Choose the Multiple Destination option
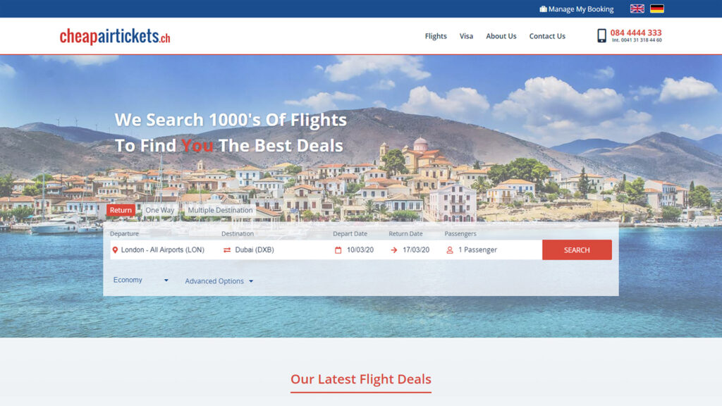 [220, 210]
